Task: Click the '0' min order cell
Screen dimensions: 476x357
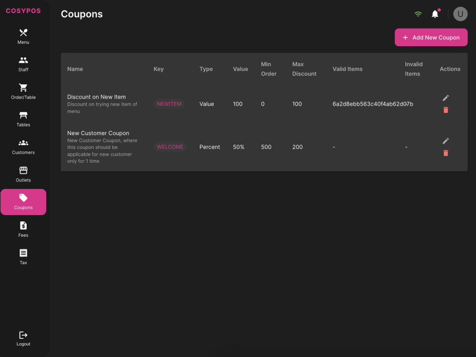Action: click(263, 104)
